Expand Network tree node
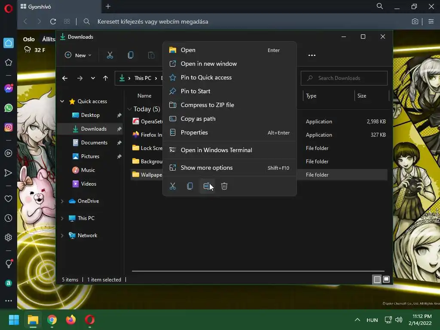The image size is (440, 330). pos(62,235)
